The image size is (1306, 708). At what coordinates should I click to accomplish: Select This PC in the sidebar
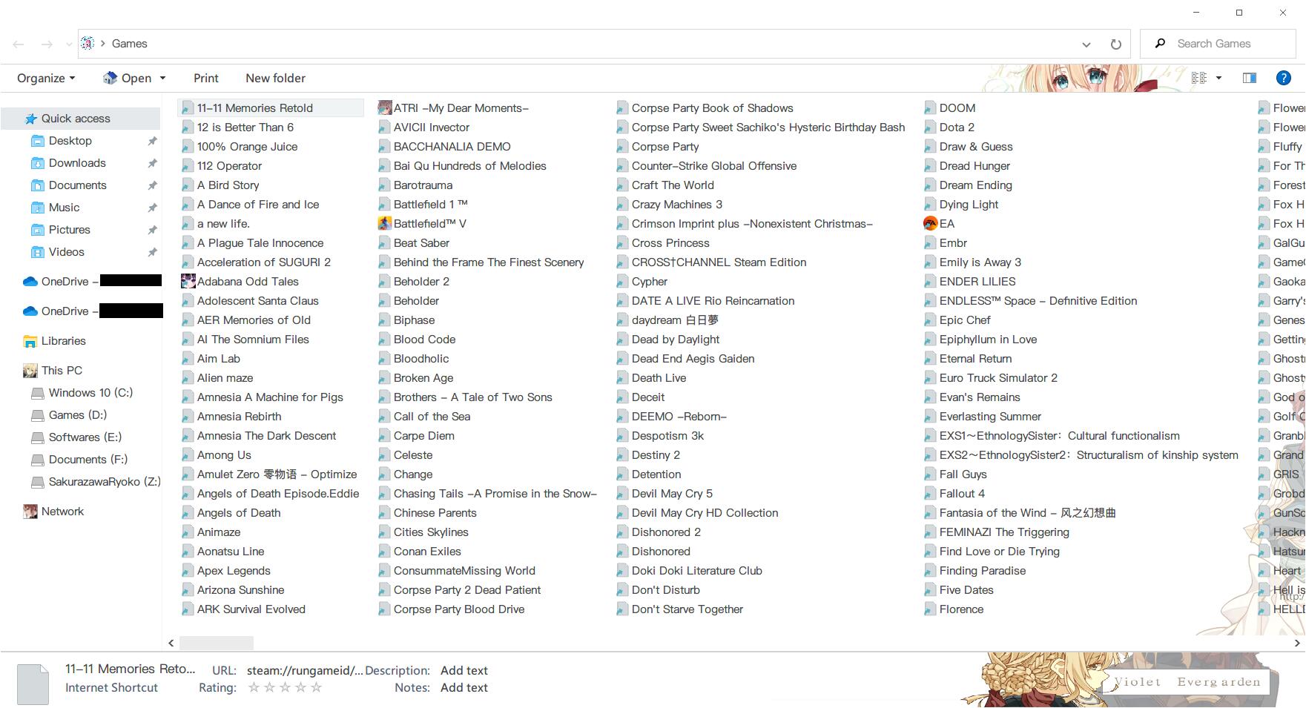(x=62, y=371)
